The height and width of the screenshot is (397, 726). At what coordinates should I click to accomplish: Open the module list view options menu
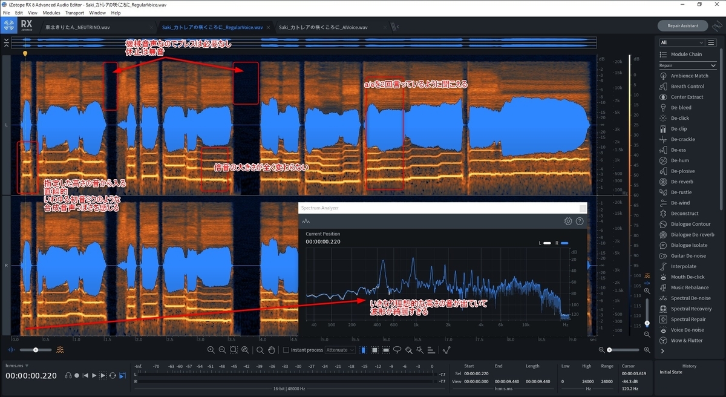coord(712,42)
